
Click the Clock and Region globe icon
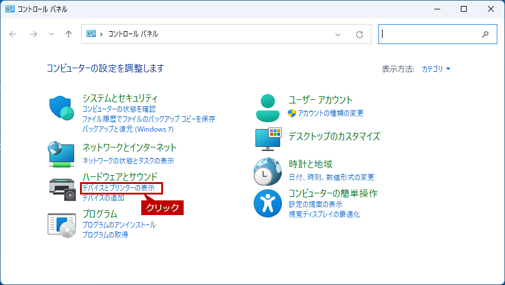coord(268,172)
